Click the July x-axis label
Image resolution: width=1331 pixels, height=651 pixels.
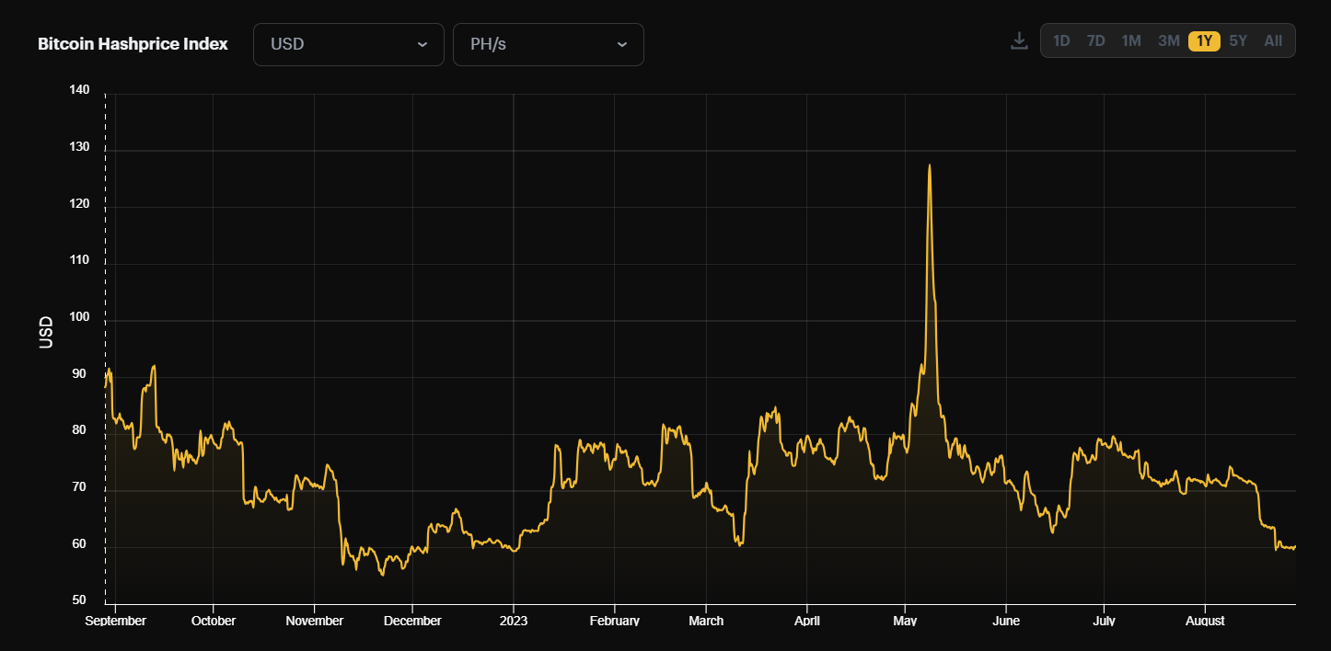click(x=1104, y=621)
